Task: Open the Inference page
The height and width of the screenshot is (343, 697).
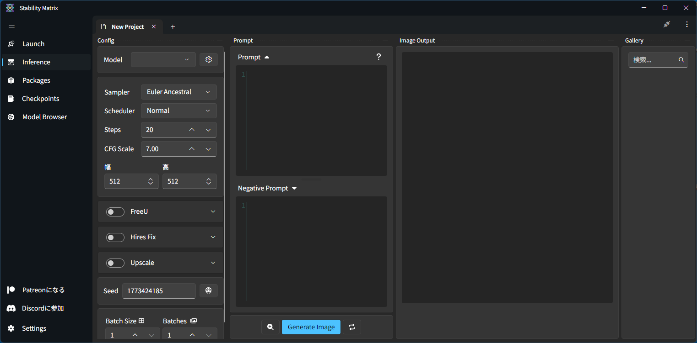Action: [46, 62]
